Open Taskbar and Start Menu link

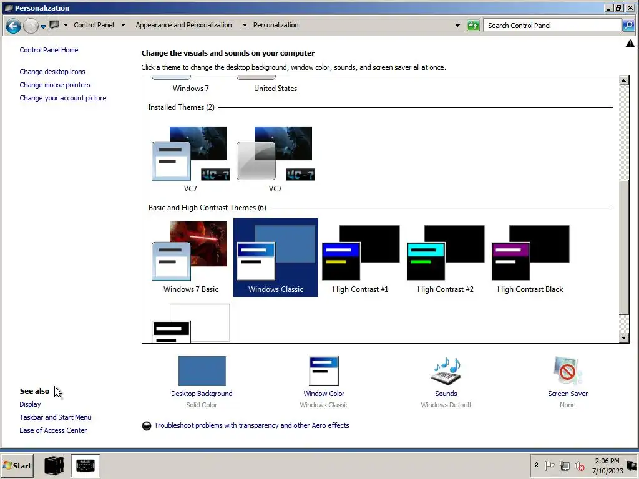tap(56, 417)
